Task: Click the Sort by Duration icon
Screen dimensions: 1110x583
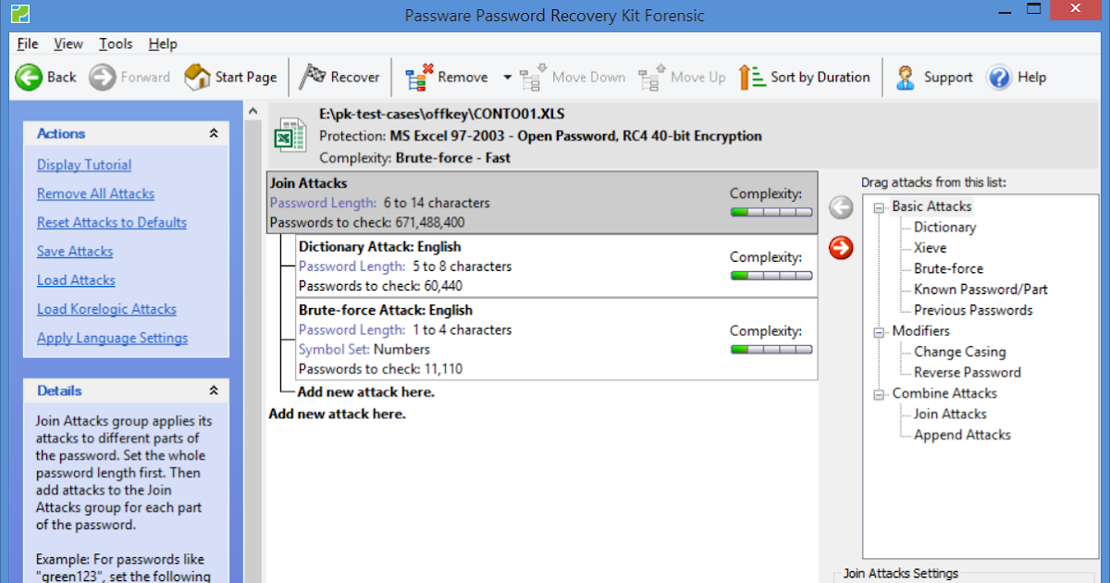Action: point(752,77)
